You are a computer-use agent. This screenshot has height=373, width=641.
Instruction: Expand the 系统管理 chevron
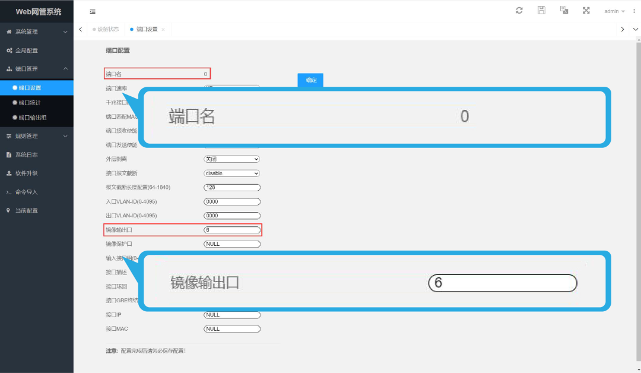point(65,31)
